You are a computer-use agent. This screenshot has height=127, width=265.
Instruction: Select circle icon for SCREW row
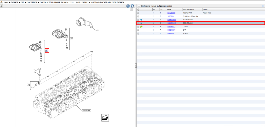138,34
